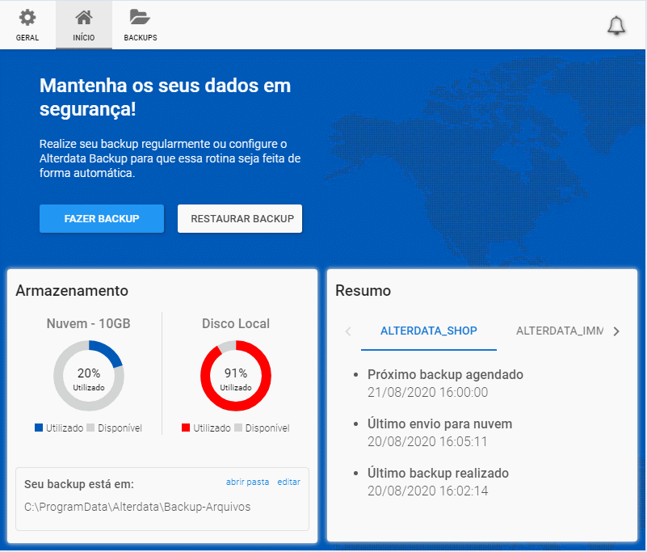The width and height of the screenshot is (647, 552).
Task: Select the INÍCIO tab label
Action: point(84,37)
